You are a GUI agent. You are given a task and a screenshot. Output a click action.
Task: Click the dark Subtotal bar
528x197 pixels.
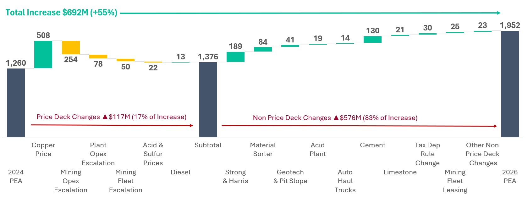point(208,99)
